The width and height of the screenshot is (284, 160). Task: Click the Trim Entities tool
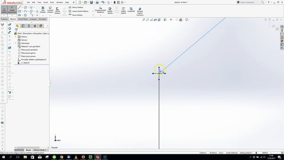click(x=43, y=10)
